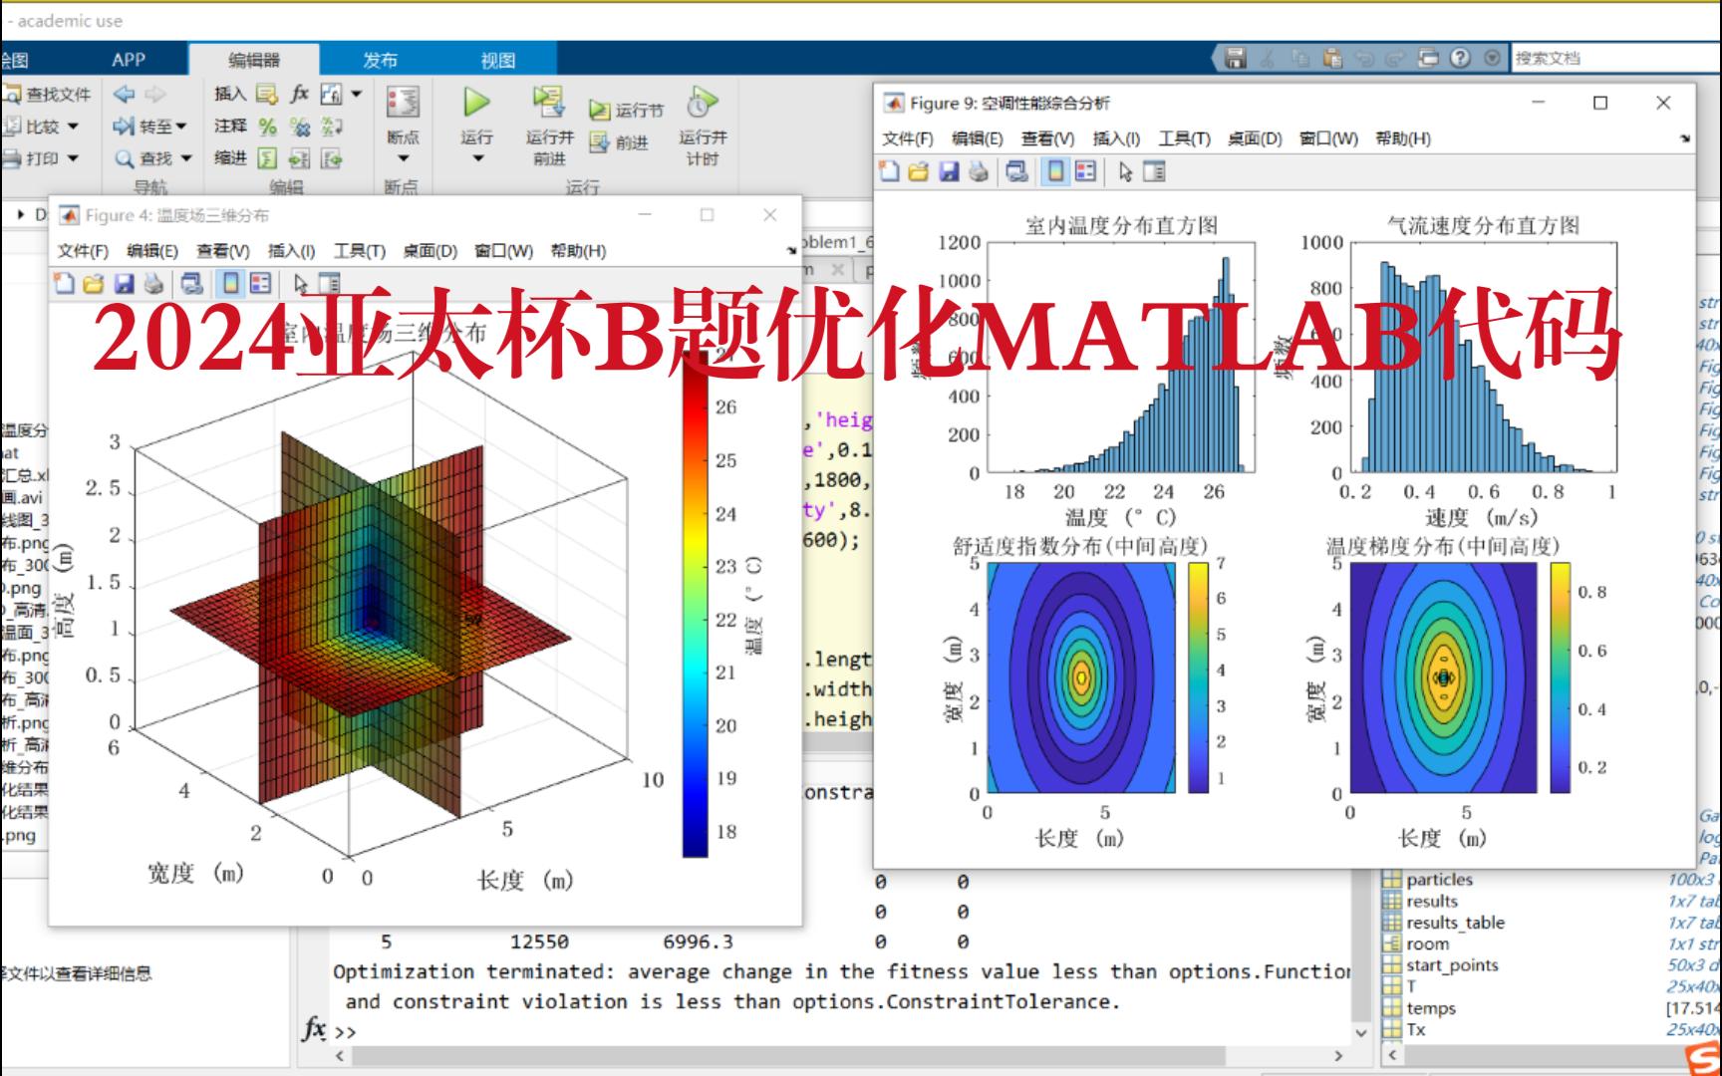The image size is (1722, 1076).
Task: Select the 'results_table' workspace variable
Action: (x=1455, y=923)
